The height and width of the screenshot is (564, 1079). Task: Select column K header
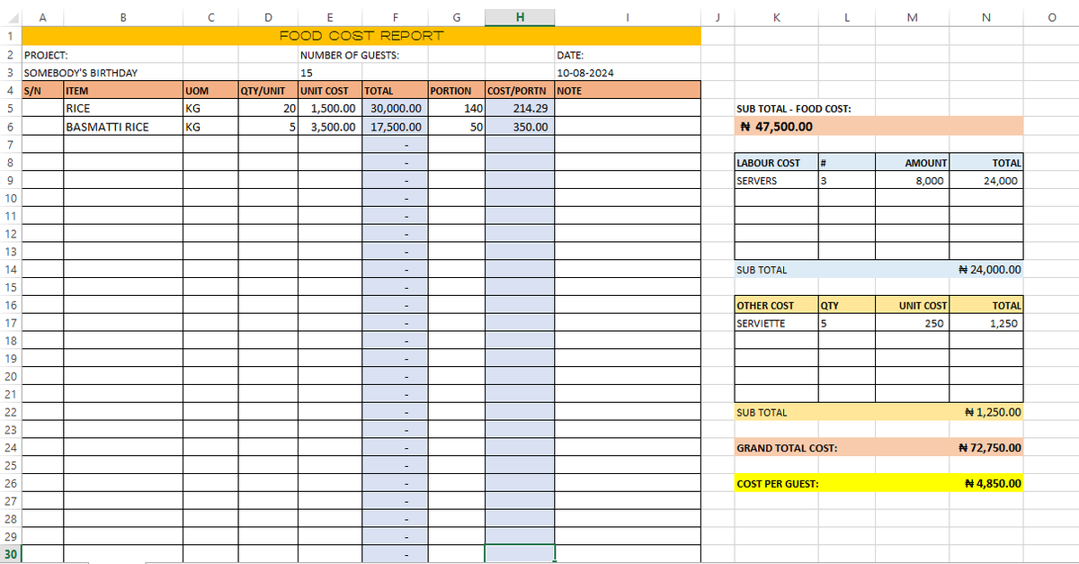(x=776, y=18)
